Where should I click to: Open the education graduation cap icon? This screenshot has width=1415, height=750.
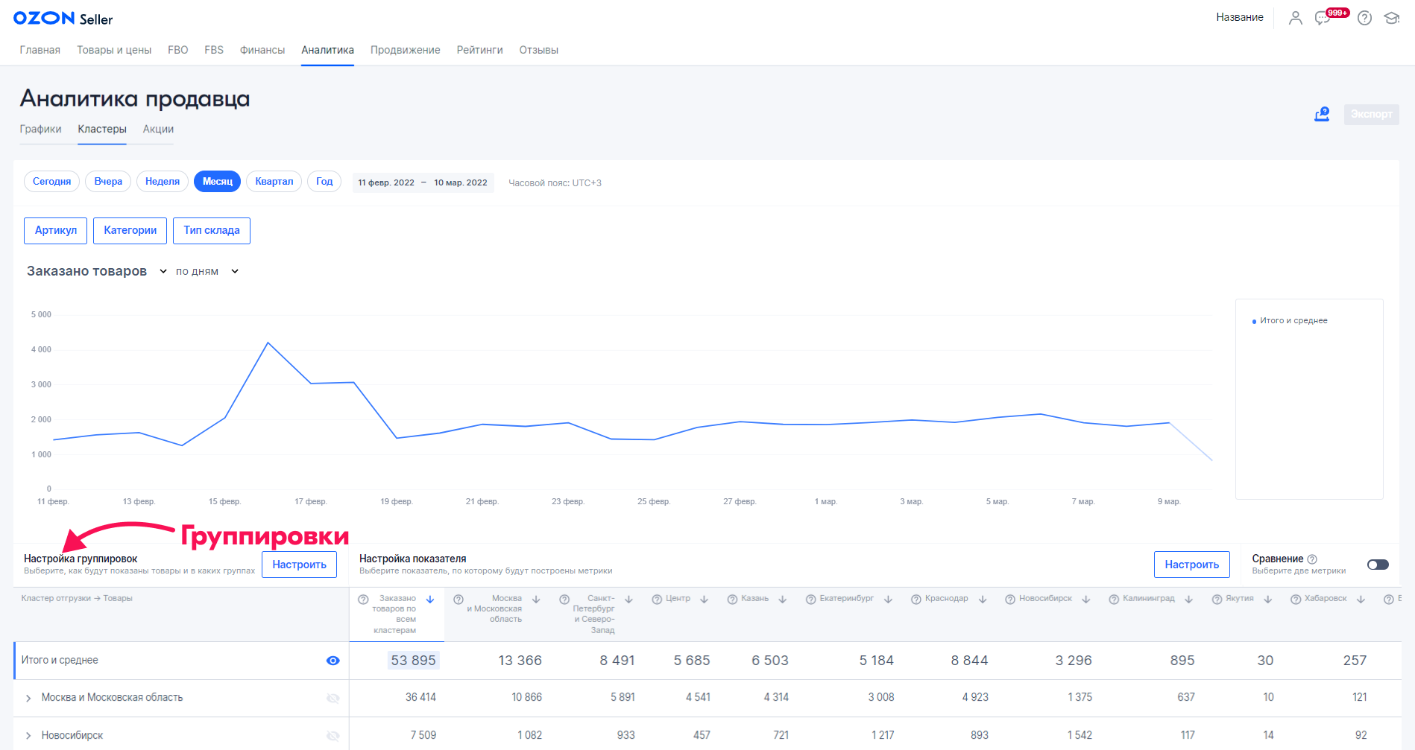1391,18
